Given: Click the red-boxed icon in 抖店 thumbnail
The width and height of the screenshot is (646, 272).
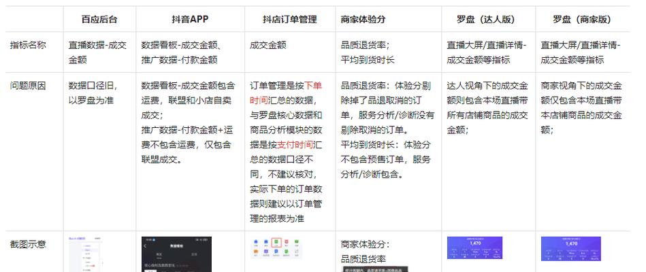Looking at the screenshot, I should coord(277,242).
